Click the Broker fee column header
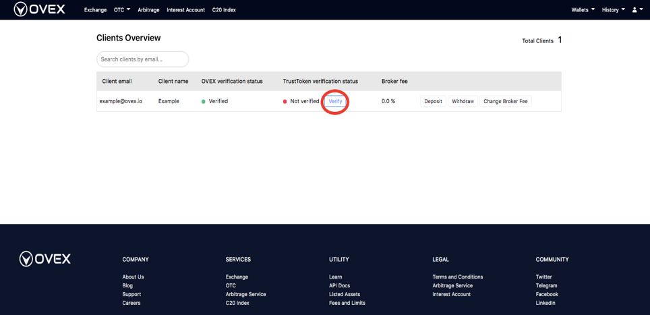650x315 pixels. (394, 81)
